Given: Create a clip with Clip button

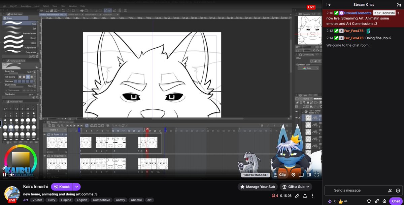Looking at the screenshot, I should [x=279, y=174].
